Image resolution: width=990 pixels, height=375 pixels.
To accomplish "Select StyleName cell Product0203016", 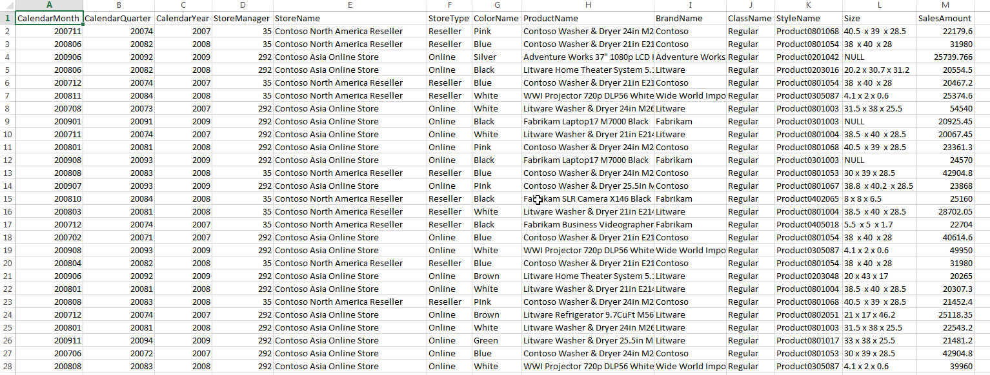I will 808,70.
